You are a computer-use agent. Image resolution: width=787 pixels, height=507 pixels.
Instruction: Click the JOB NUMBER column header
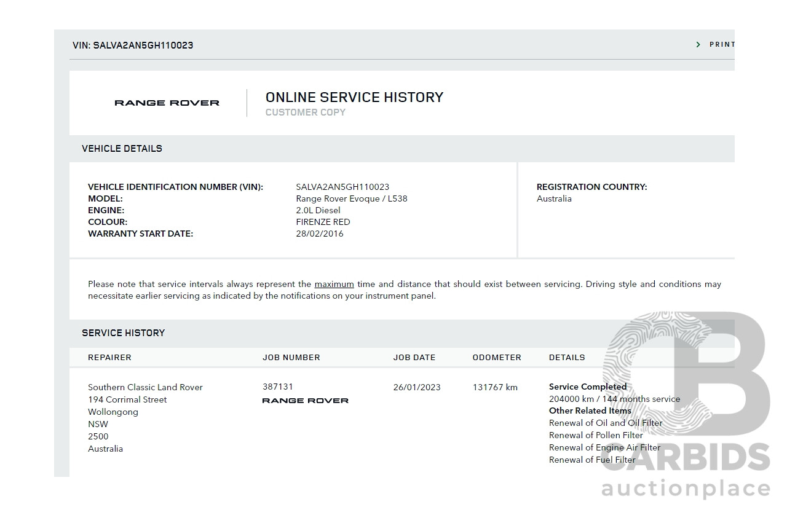(x=291, y=357)
